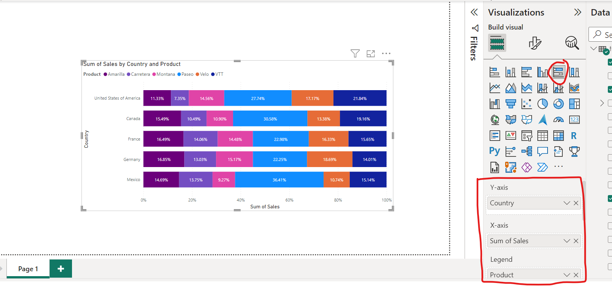The width and height of the screenshot is (612, 286).
Task: Open Get more visuals ellipsis
Action: pyautogui.click(x=558, y=166)
